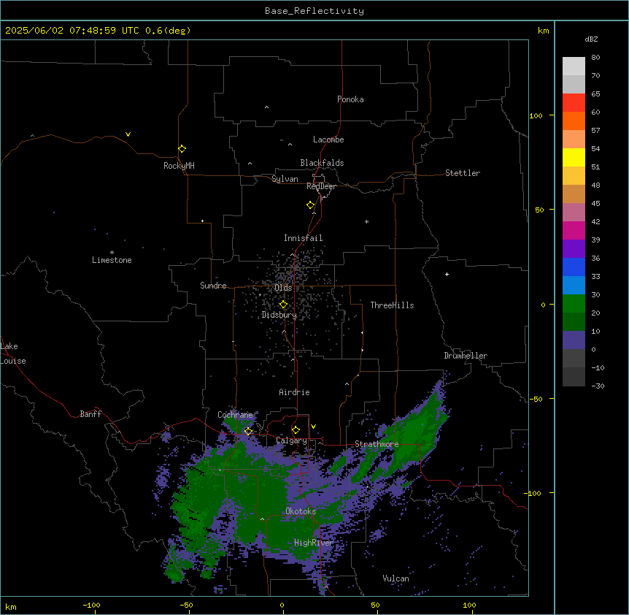Click the RedDeer city label
This screenshot has width=629, height=615.
pos(321,186)
